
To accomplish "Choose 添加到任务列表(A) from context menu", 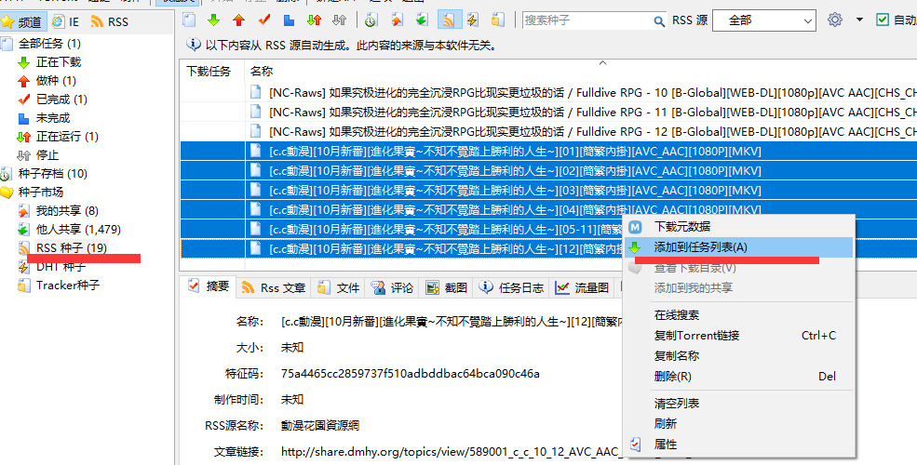I will point(700,247).
